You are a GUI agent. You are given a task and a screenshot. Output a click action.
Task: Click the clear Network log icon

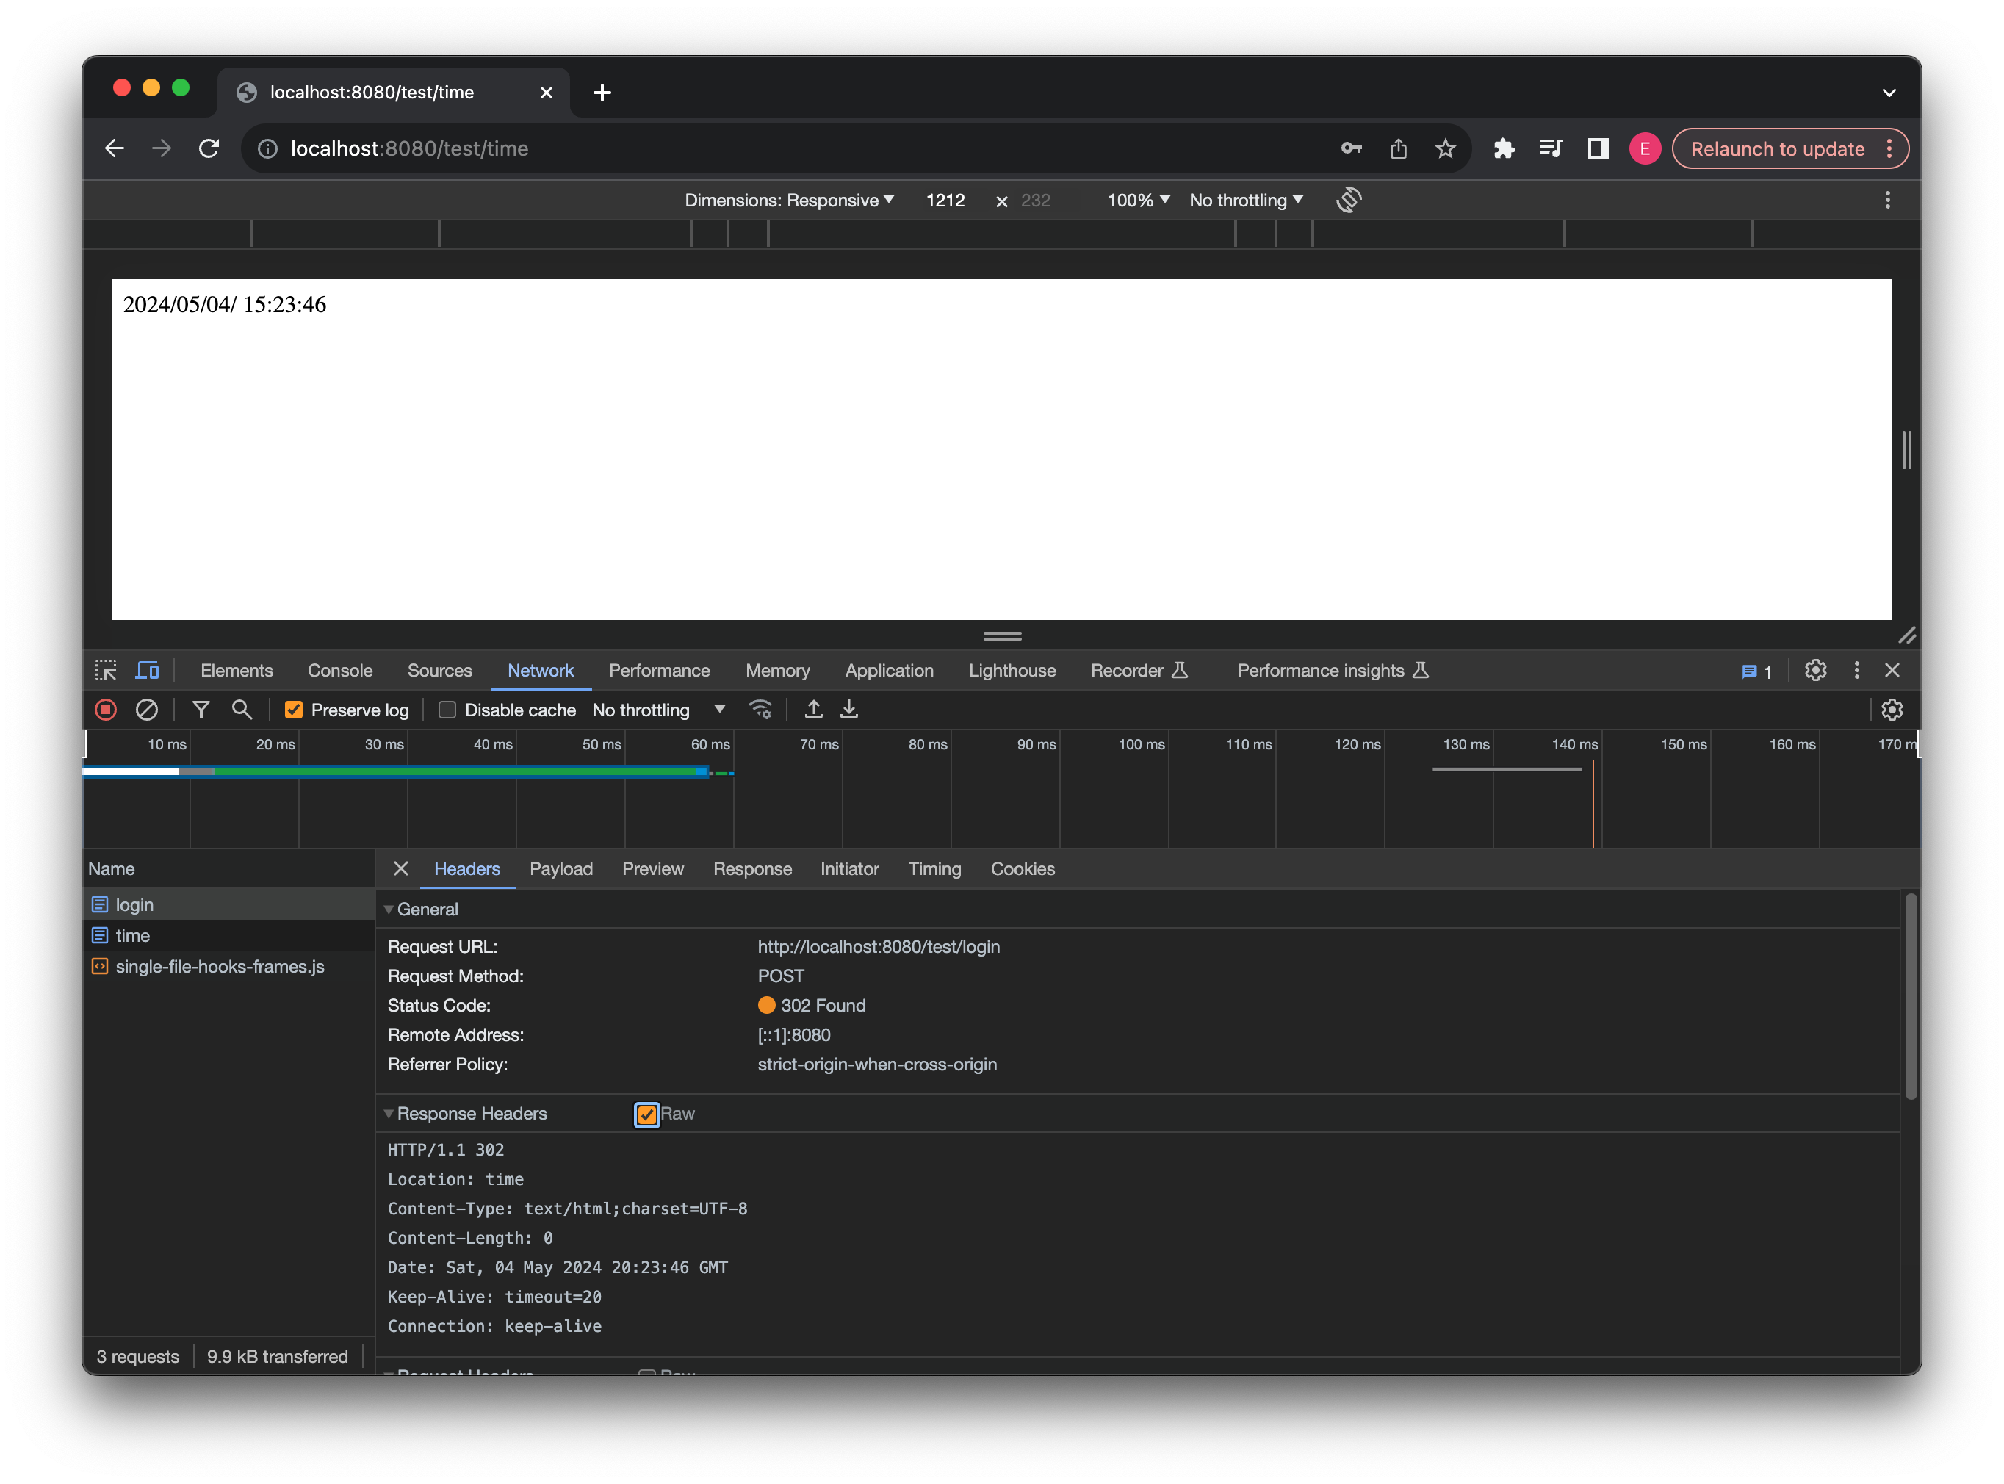tap(146, 709)
